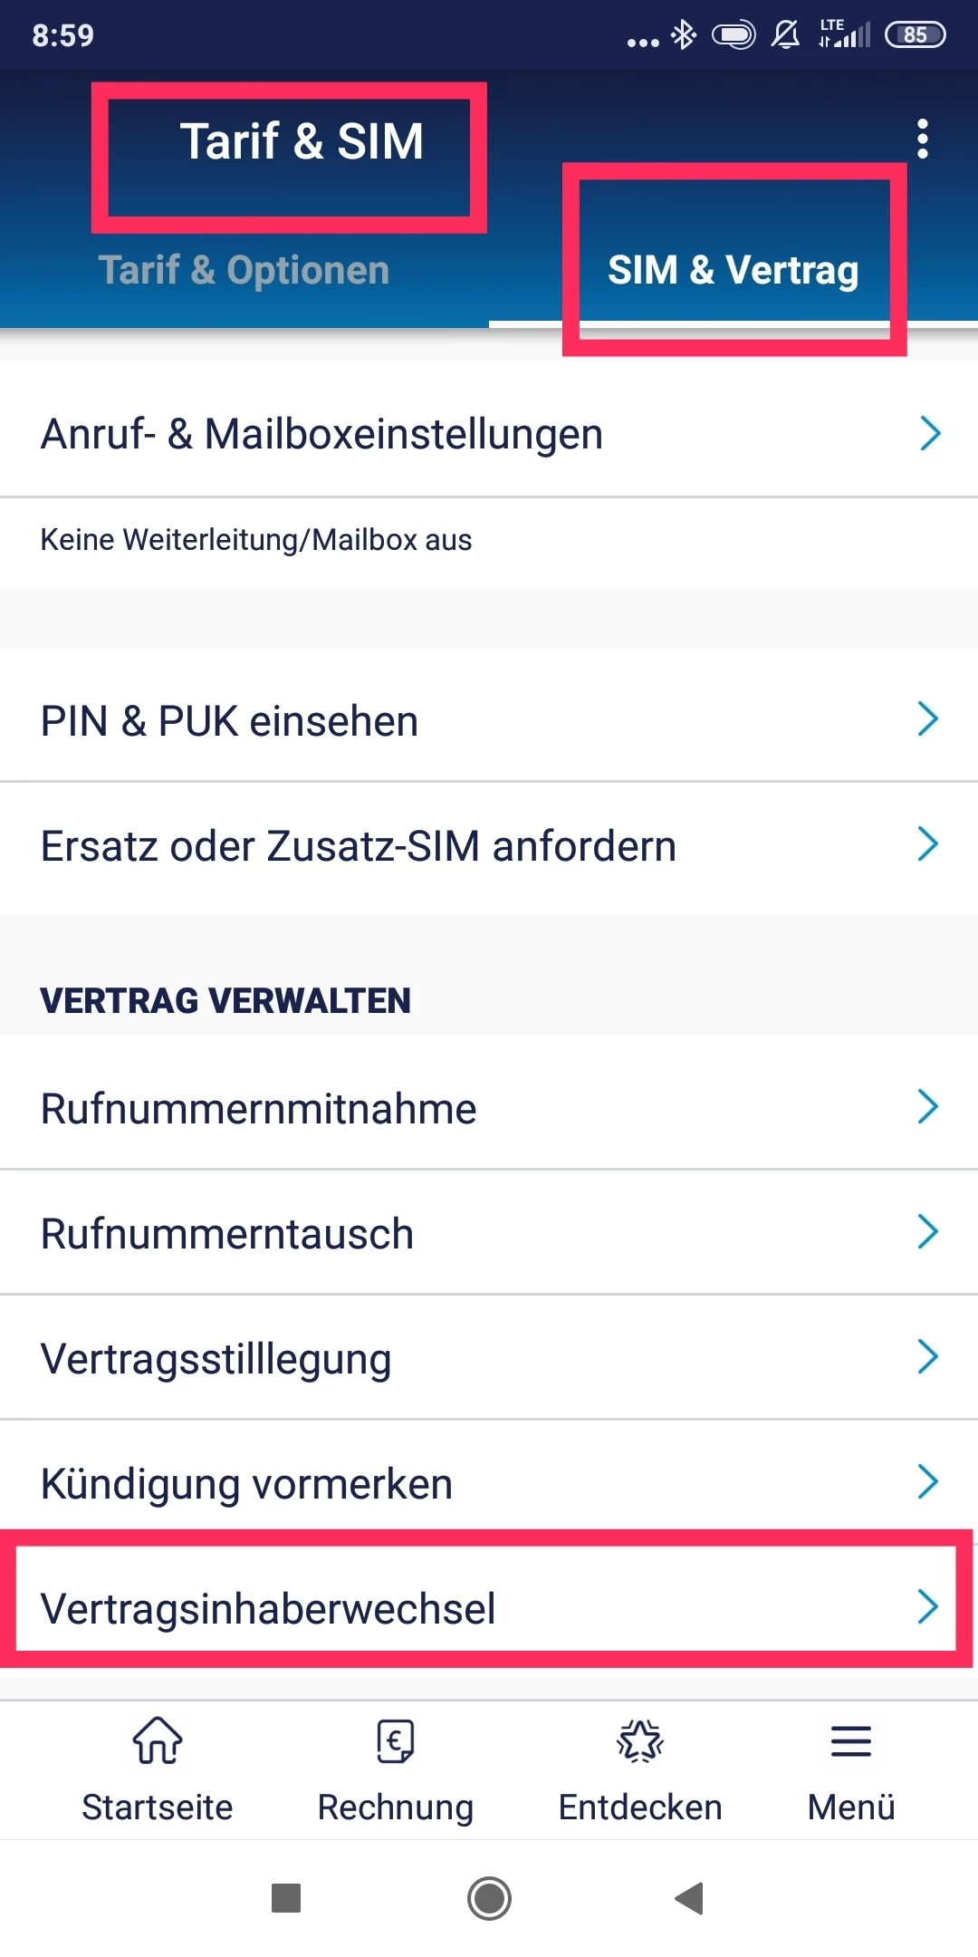Tap the chevron beside Rufnummernmitnahme
Image resolution: width=978 pixels, height=1957 pixels.
(928, 1106)
